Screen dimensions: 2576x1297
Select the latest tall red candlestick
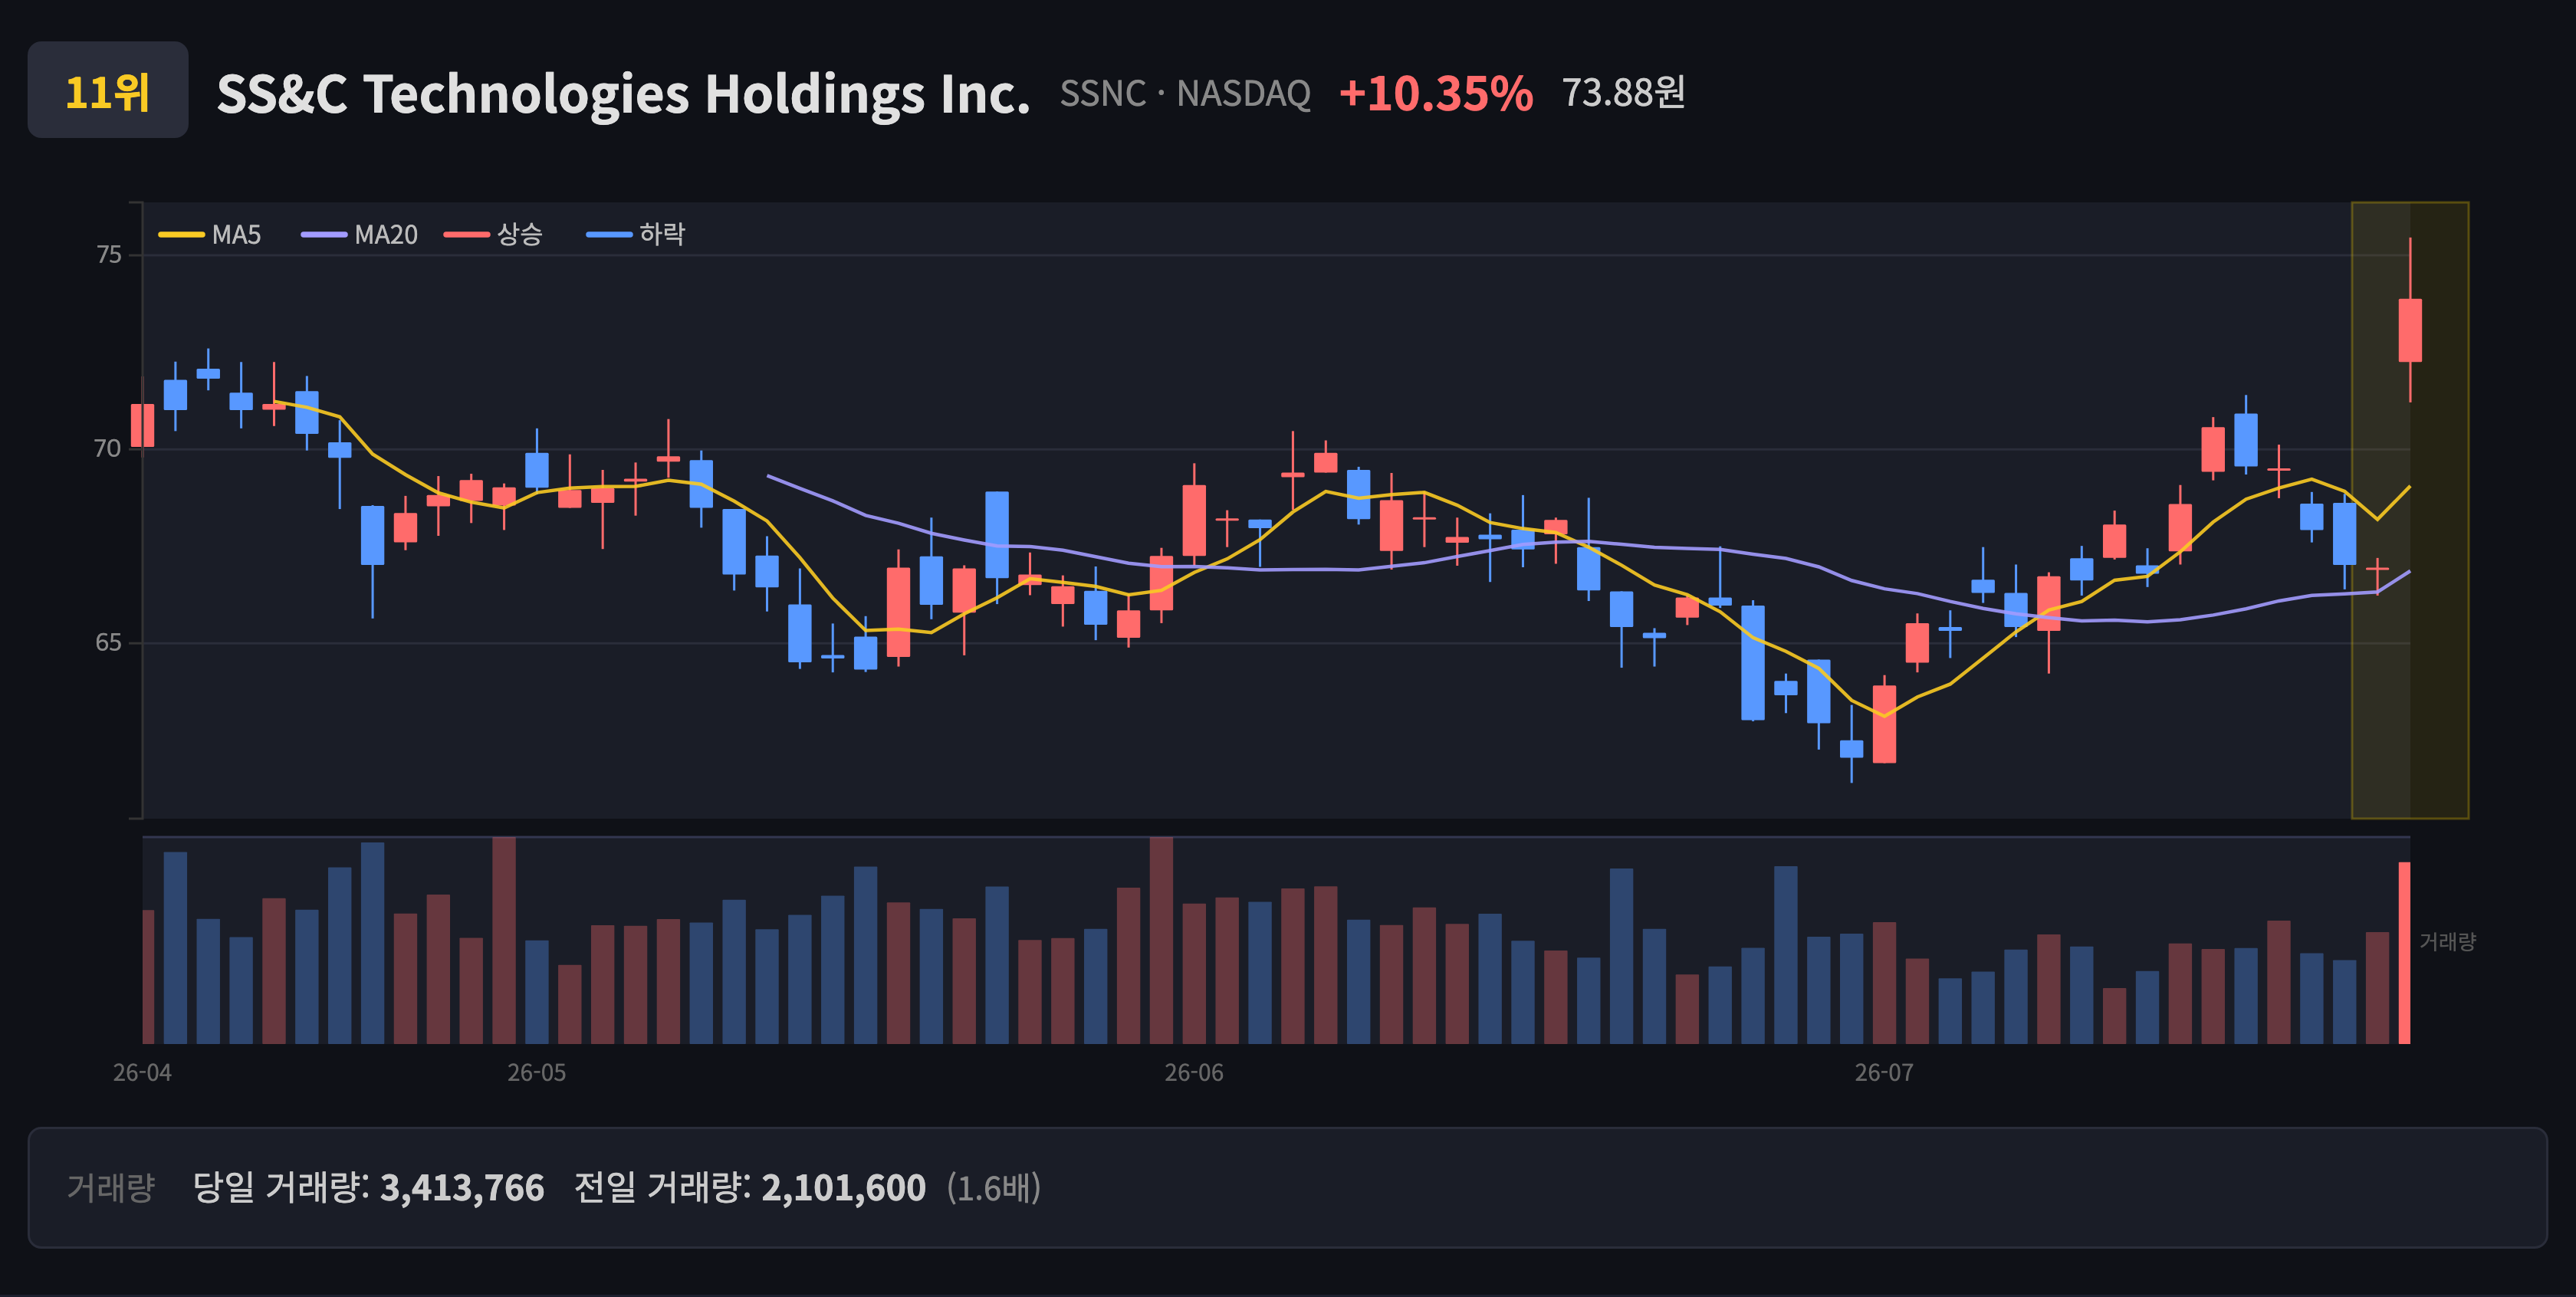point(2410,330)
